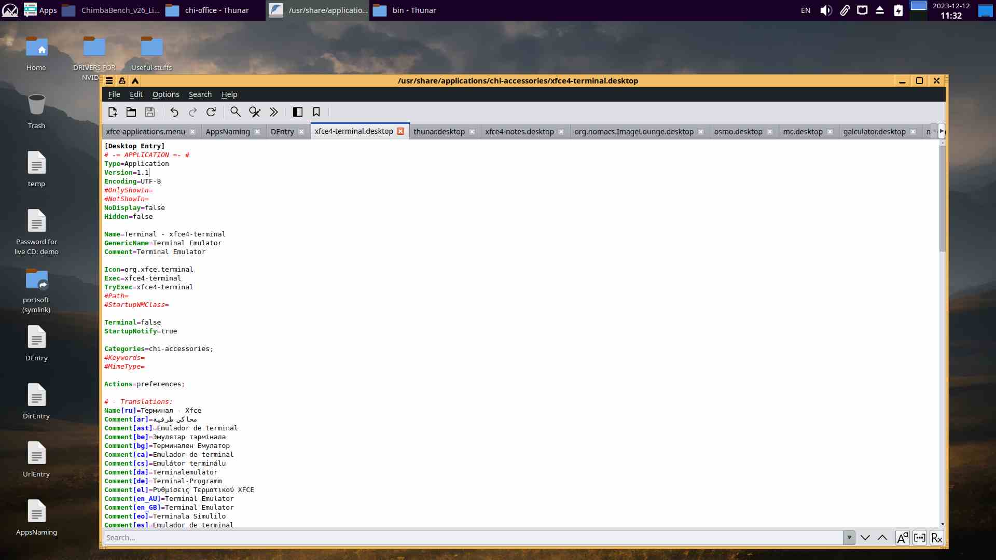The image size is (996, 560).
Task: Click the bookmark icon in the toolbar
Action: (x=316, y=112)
